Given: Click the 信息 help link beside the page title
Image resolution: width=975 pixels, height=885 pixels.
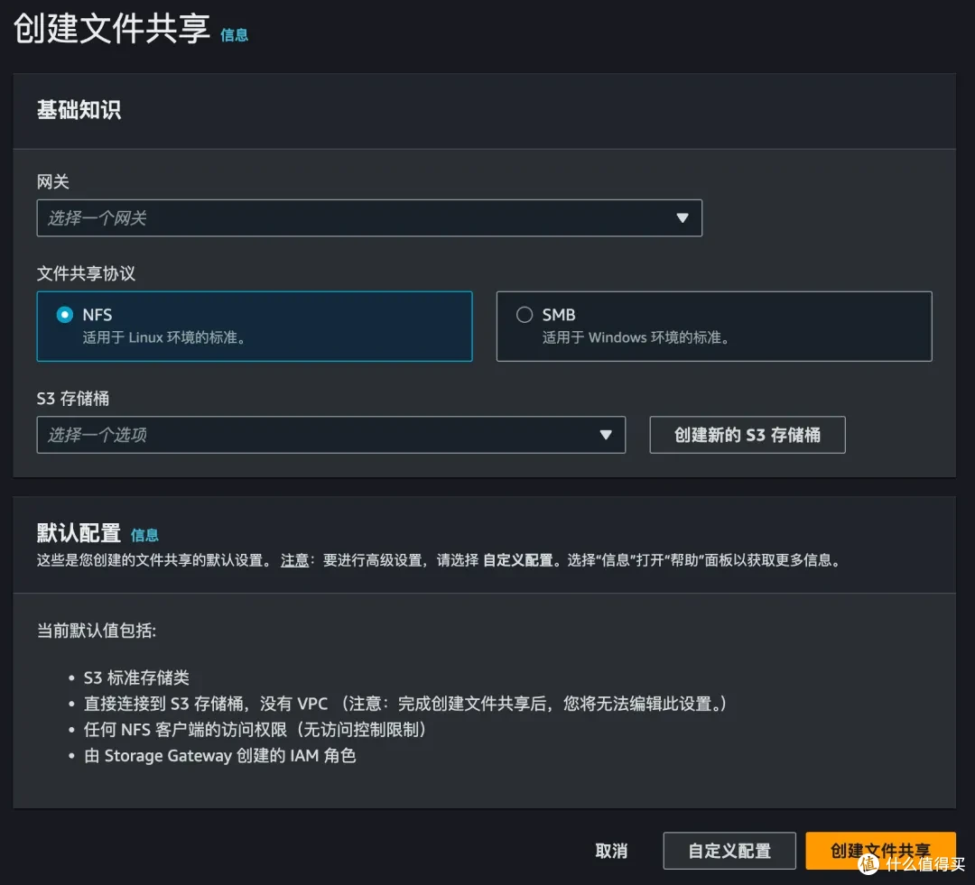Looking at the screenshot, I should (x=235, y=35).
